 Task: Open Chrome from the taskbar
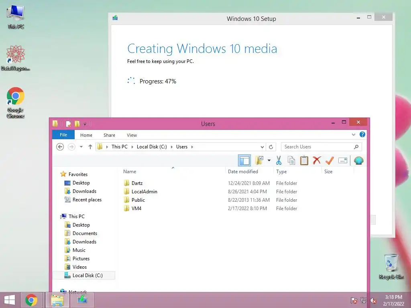(31, 300)
